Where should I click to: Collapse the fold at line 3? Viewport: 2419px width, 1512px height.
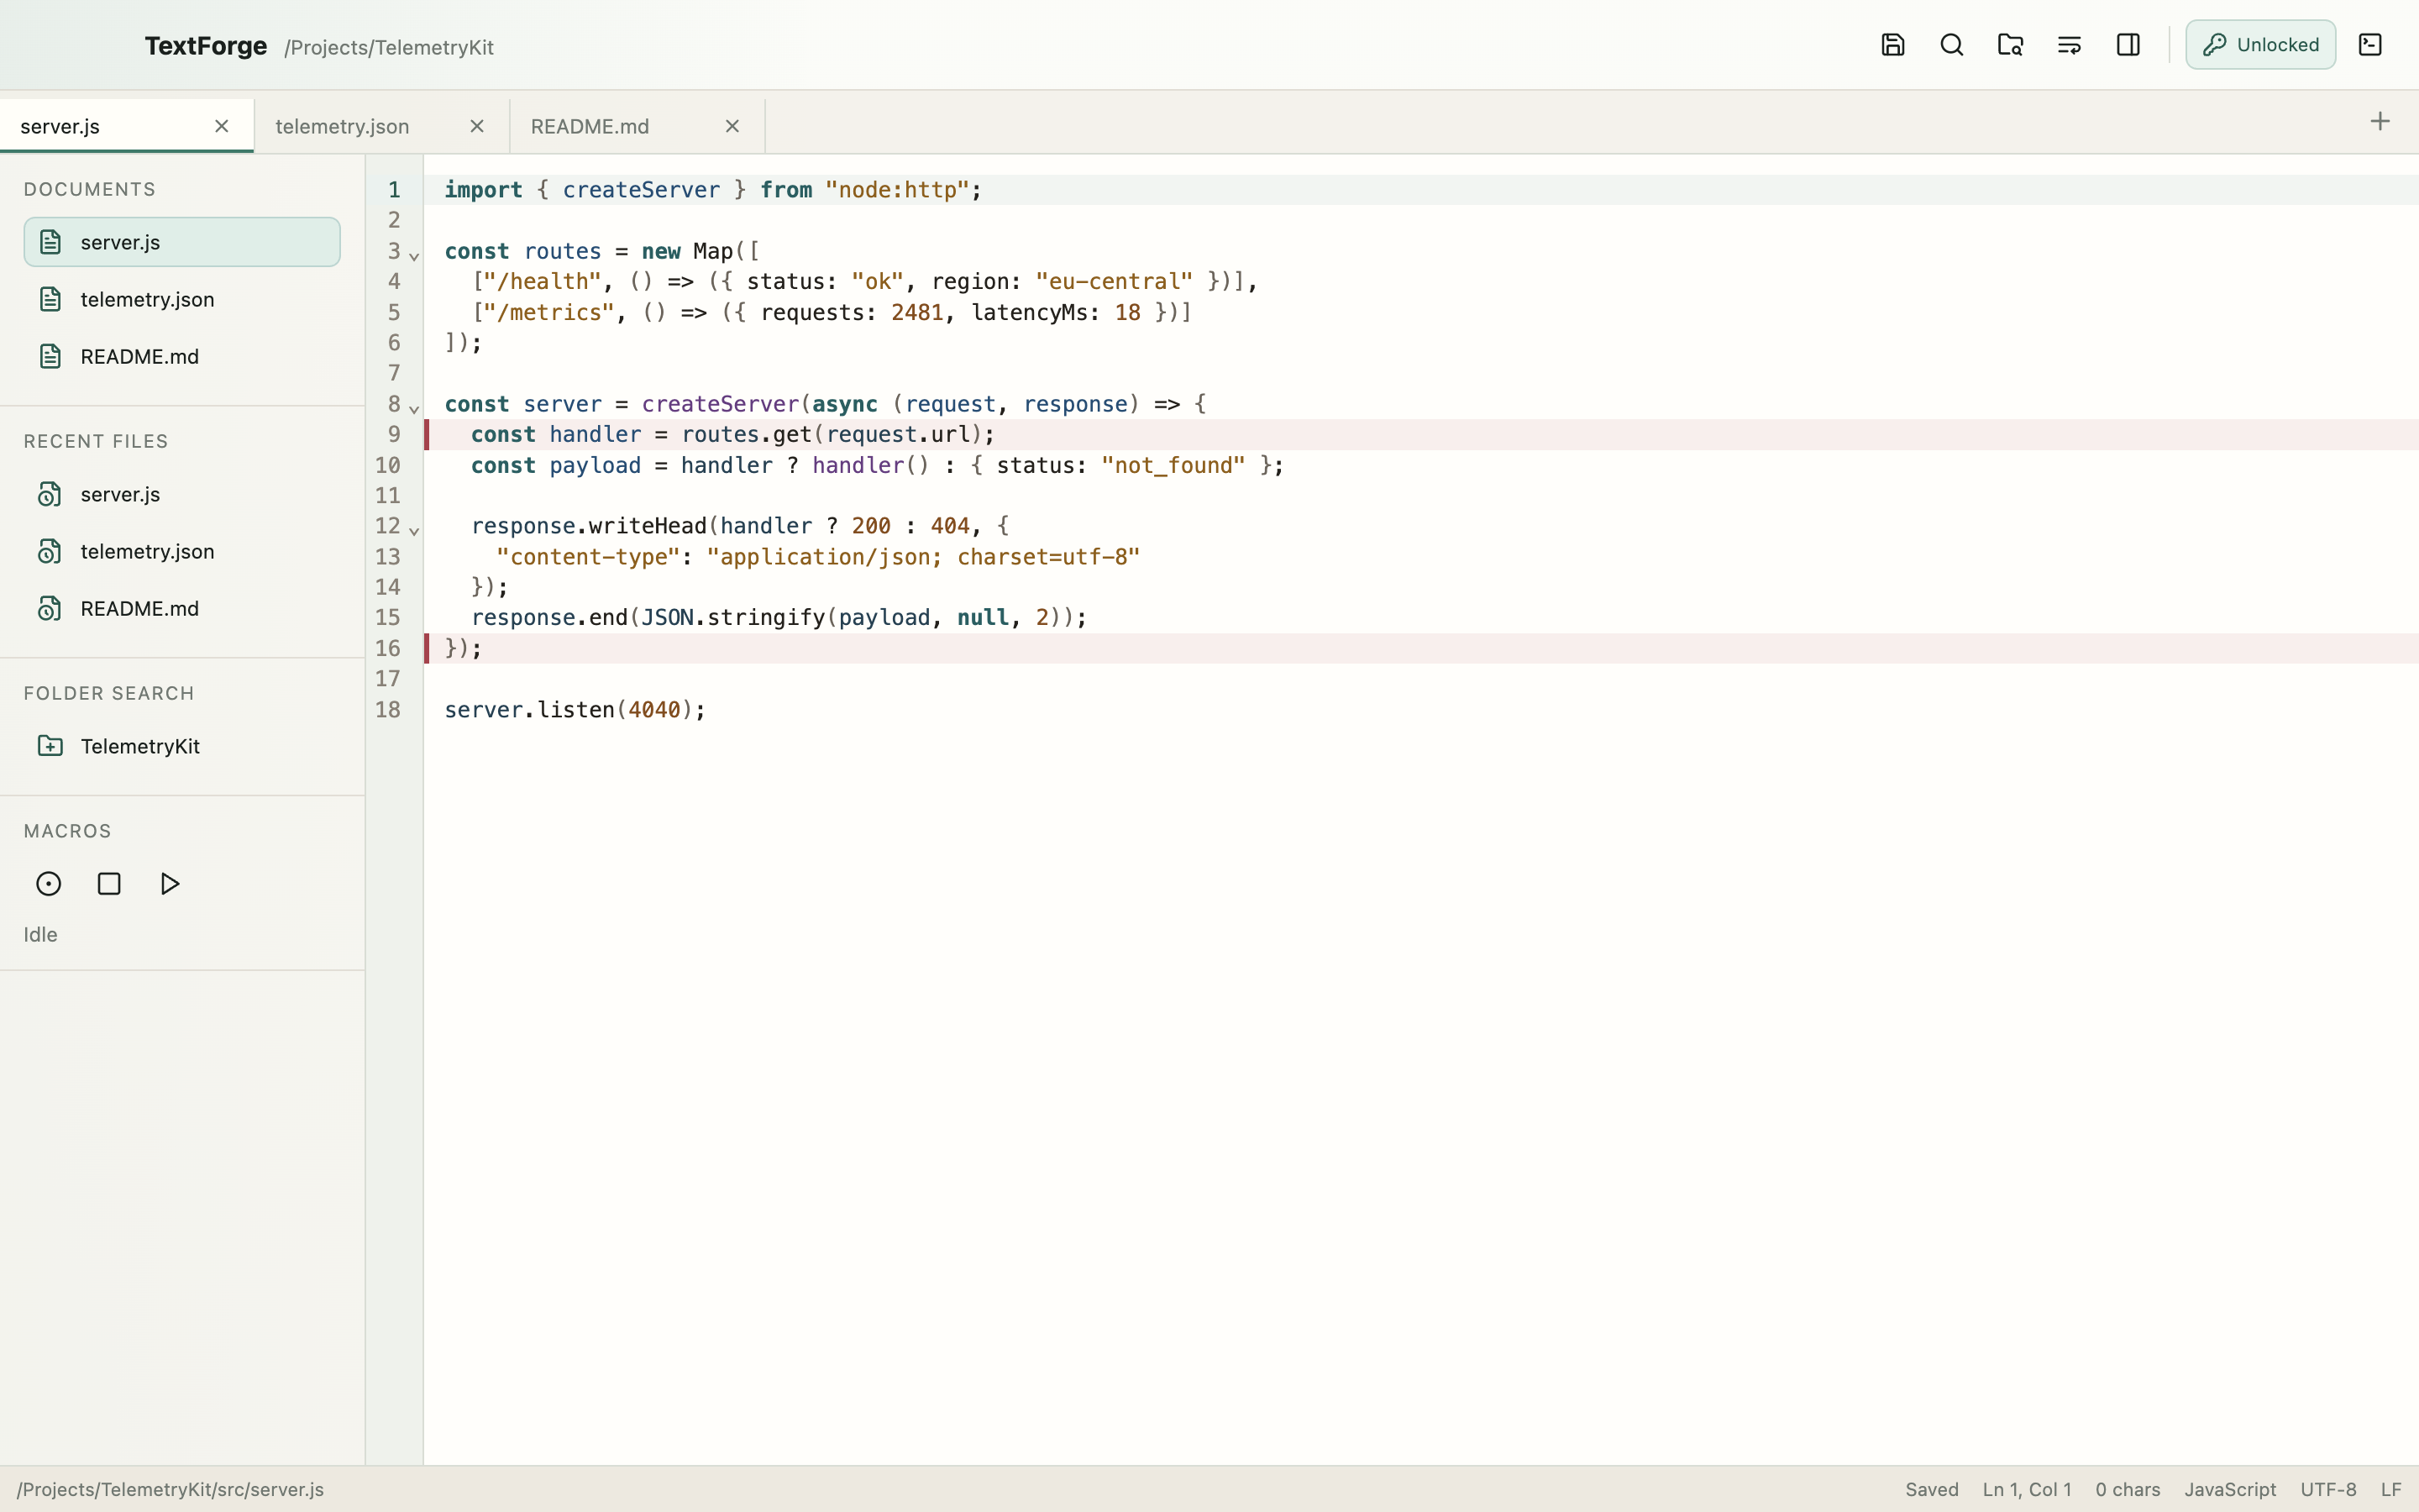click(414, 256)
